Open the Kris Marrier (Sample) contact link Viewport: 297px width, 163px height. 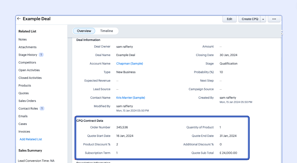(130, 97)
